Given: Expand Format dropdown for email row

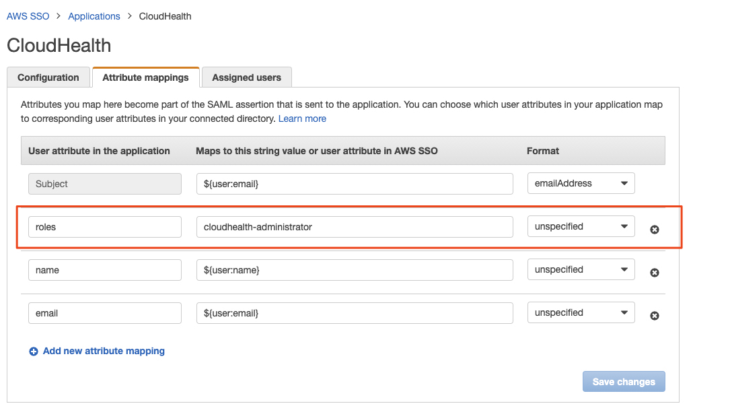Looking at the screenshot, I should click(x=581, y=313).
